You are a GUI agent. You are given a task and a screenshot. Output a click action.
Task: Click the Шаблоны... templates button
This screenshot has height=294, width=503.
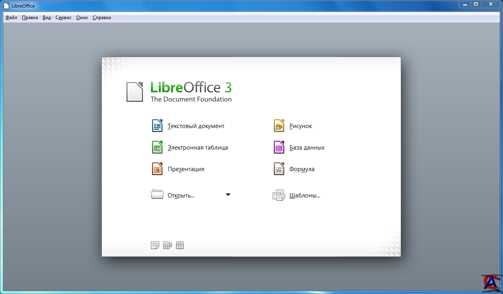[x=304, y=195]
